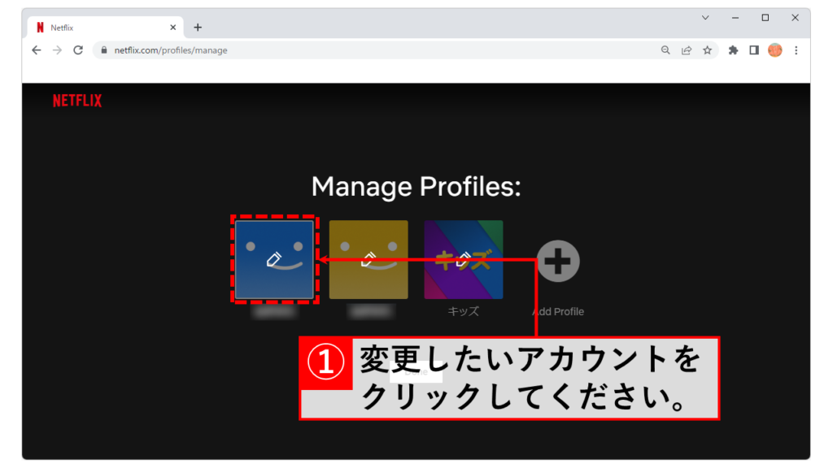The width and height of the screenshot is (833, 468).
Task: Focus the netflix.com/profiles/manage address bar
Action: coord(366,50)
